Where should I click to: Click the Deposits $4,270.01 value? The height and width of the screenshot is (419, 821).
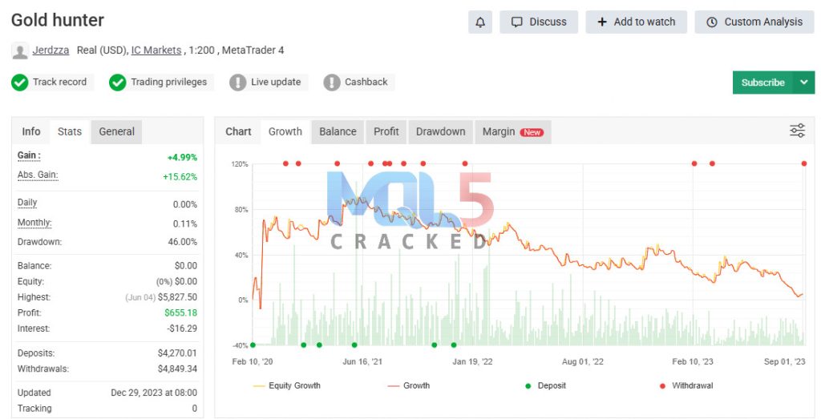(177, 353)
